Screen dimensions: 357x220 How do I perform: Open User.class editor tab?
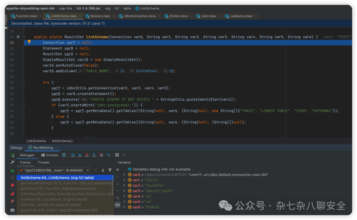click(x=208, y=16)
